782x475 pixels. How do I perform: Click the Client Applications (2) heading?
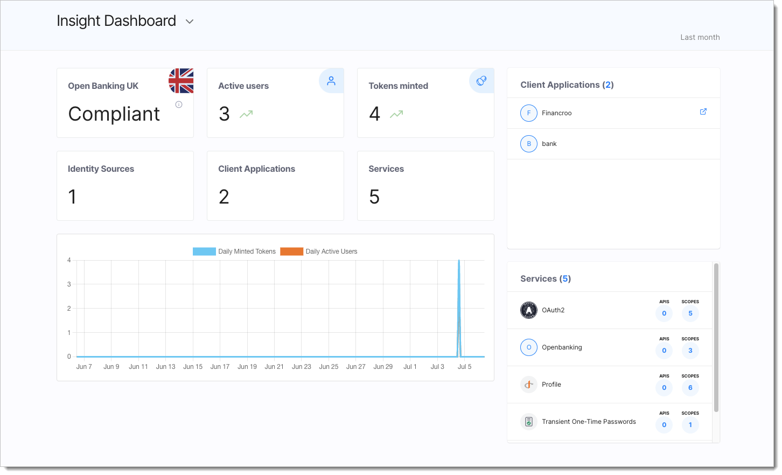pyautogui.click(x=567, y=85)
